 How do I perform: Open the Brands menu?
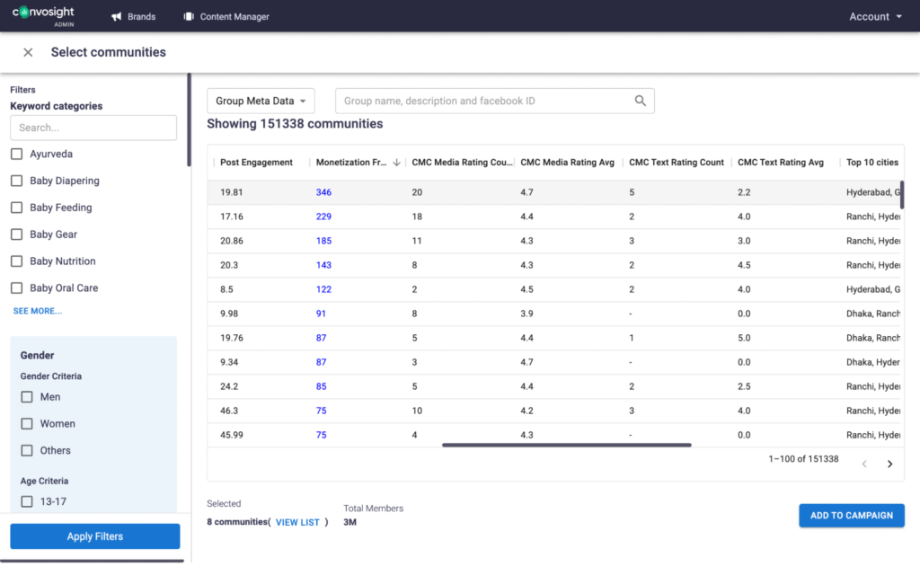(141, 16)
